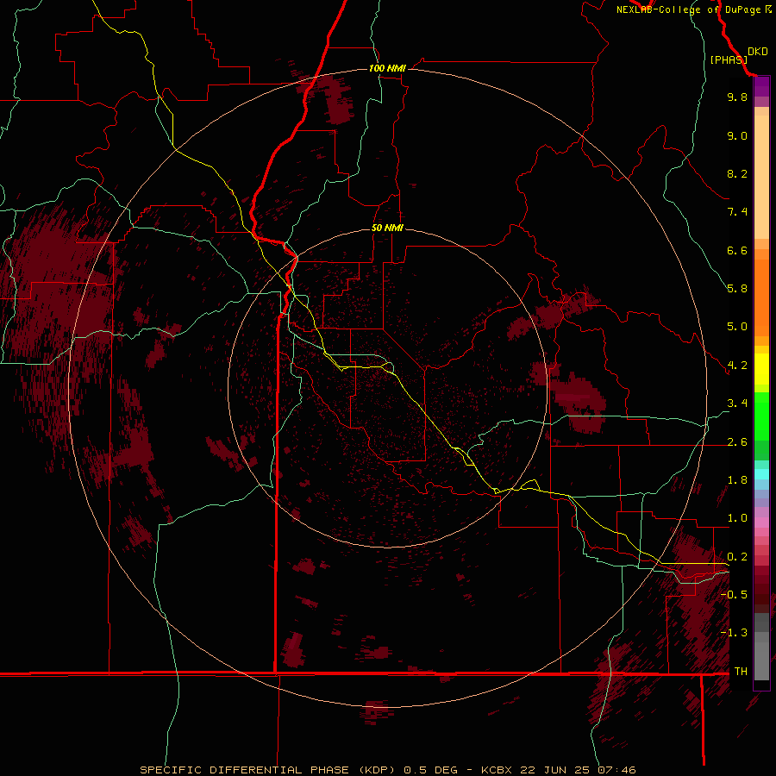
Task: Click the Specific Differential Phase caption text
Action: 387,770
